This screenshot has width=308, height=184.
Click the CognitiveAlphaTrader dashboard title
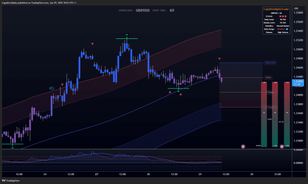click(x=276, y=9)
